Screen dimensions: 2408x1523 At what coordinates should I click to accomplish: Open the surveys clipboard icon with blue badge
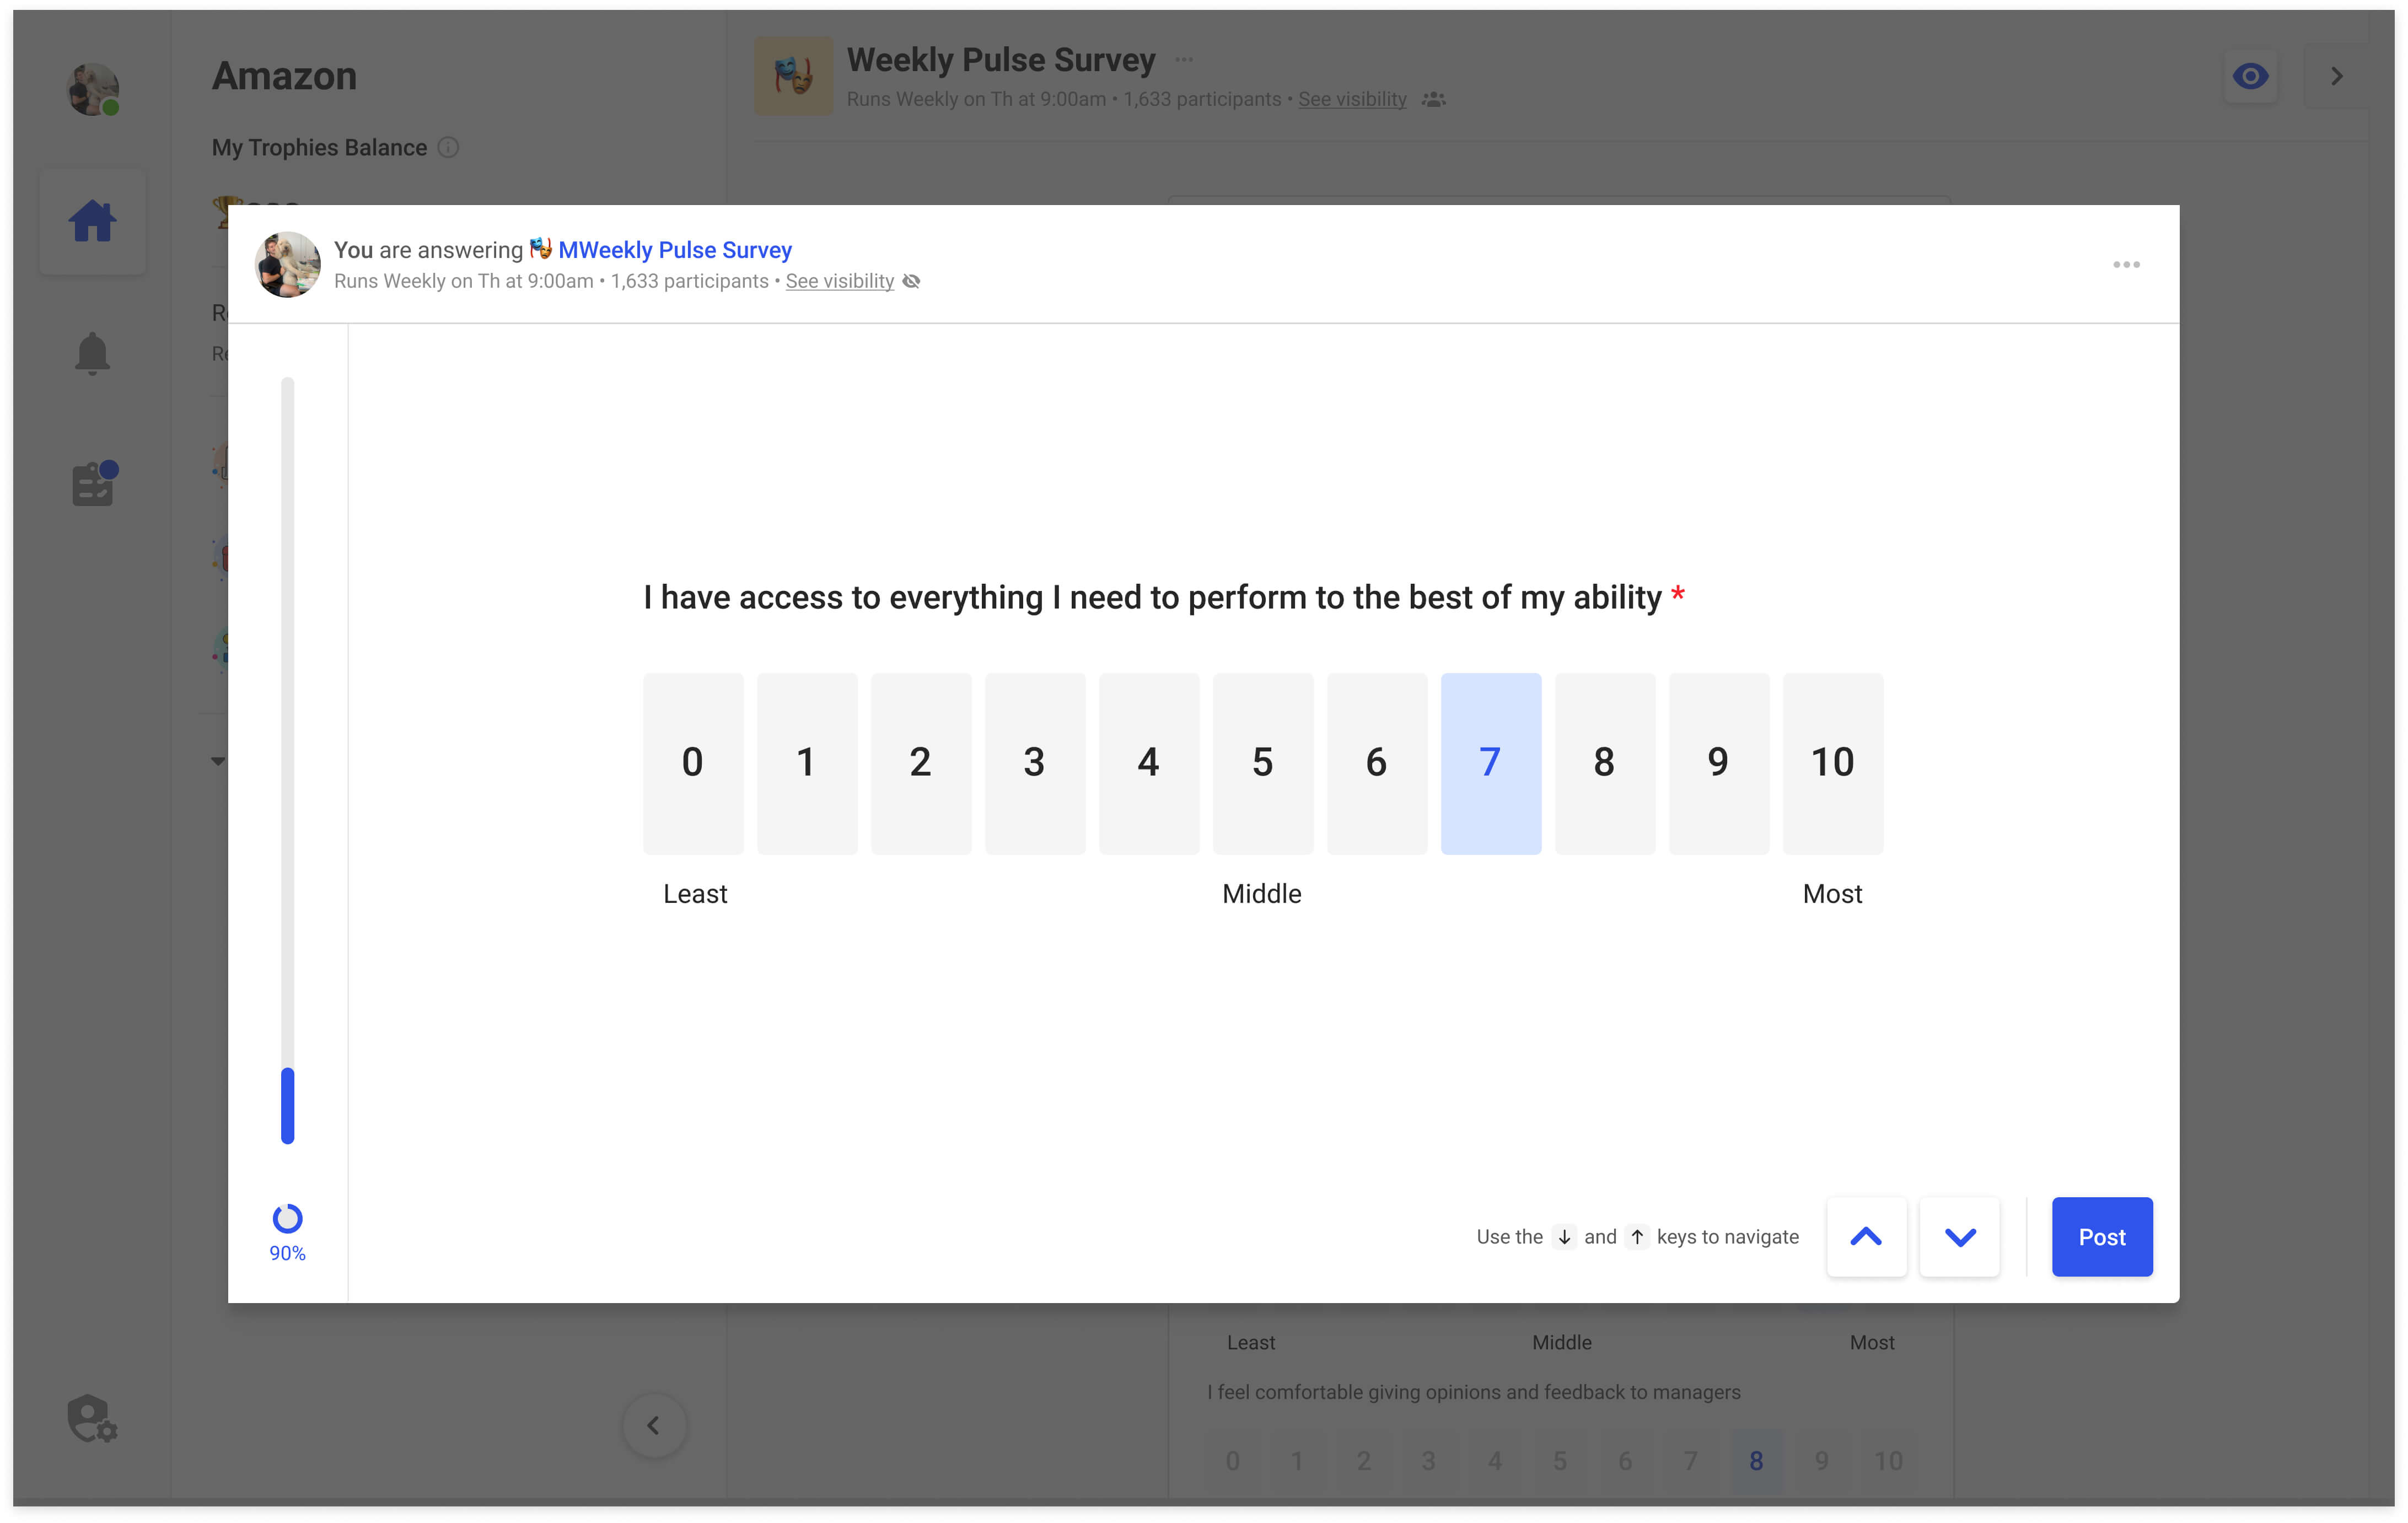click(x=92, y=484)
